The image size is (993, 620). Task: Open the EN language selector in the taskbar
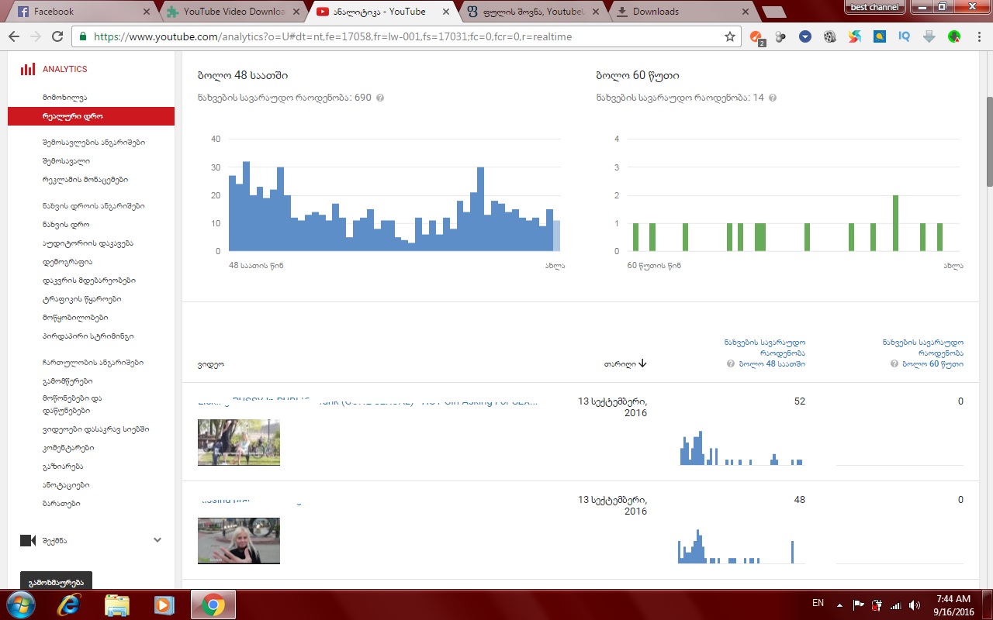818,602
